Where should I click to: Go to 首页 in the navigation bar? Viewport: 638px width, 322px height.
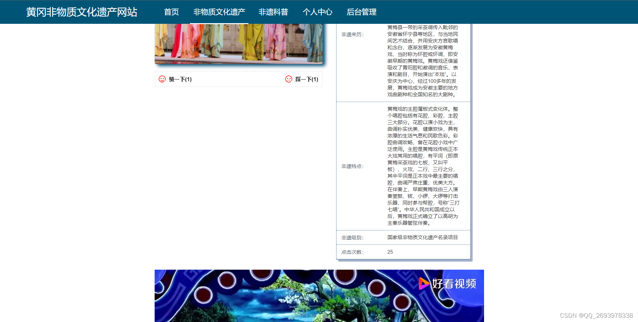point(171,12)
